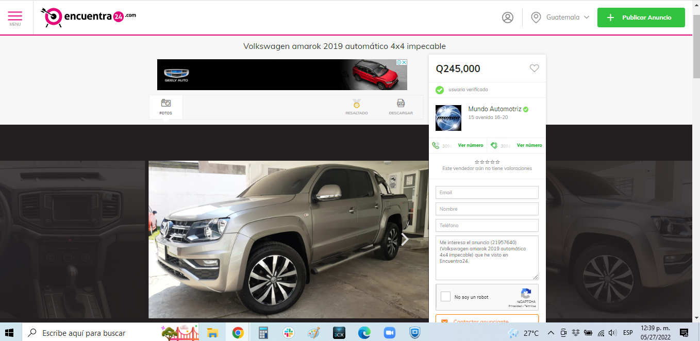Open the user account profile icon
This screenshot has height=341, width=700.
coord(508,18)
